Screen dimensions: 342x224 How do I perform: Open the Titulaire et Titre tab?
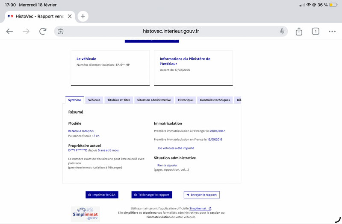tap(119, 100)
